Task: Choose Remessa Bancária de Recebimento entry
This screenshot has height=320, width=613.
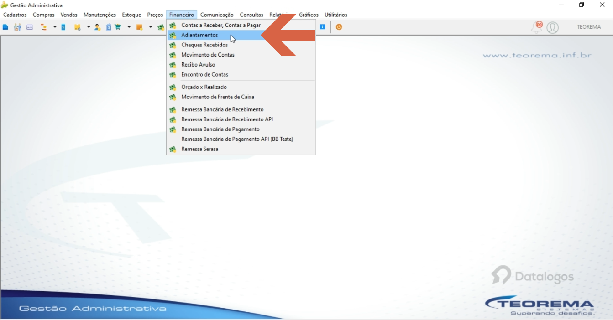Action: [241, 109]
